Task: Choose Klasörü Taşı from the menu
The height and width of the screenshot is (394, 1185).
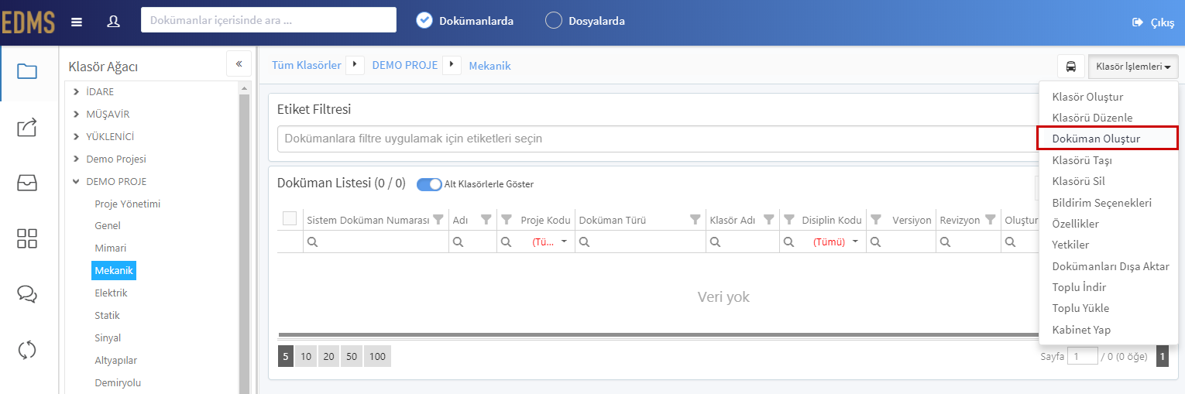Action: pos(1108,160)
